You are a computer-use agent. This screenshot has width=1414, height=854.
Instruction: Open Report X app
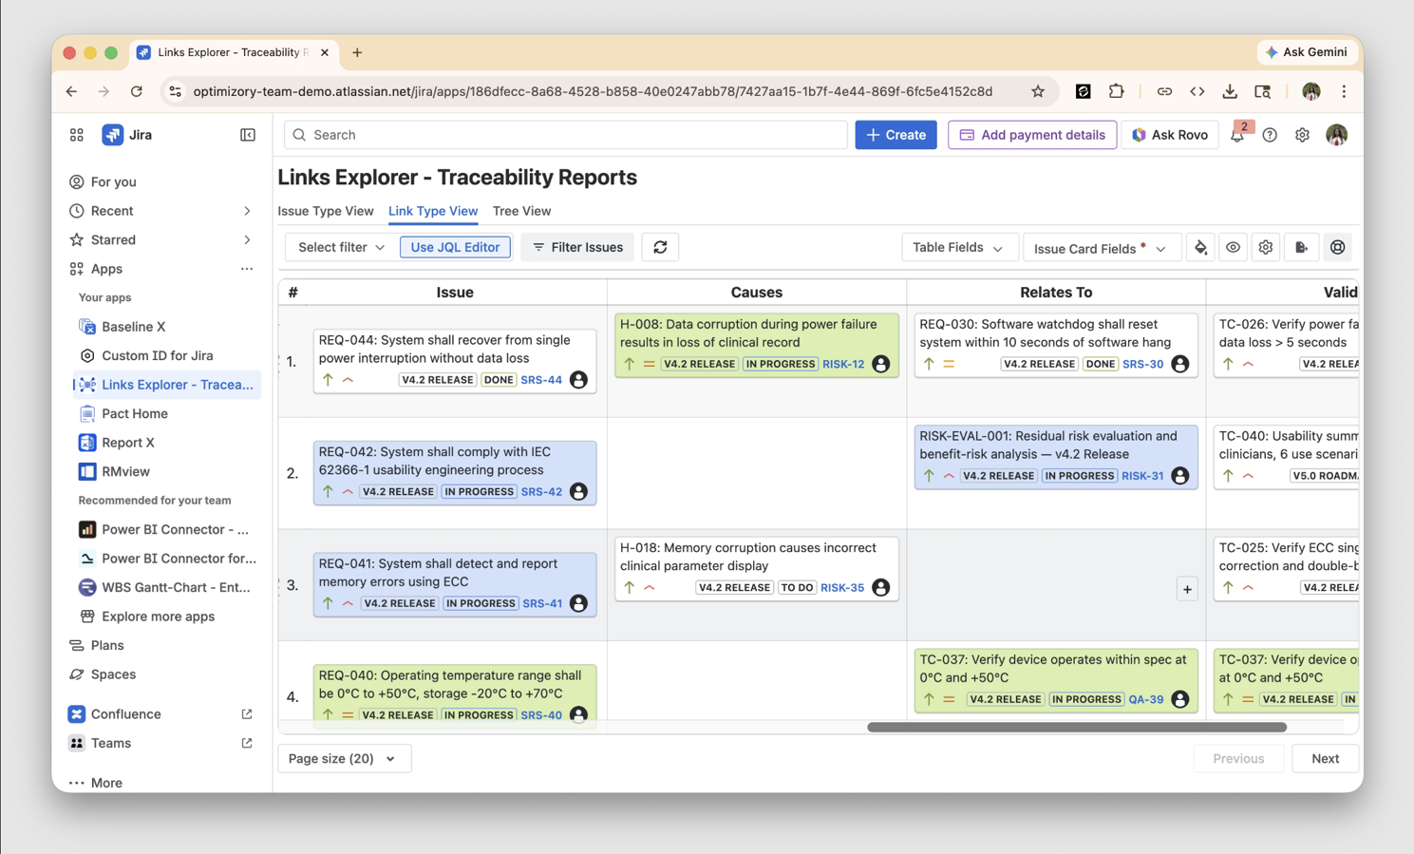pos(127,443)
